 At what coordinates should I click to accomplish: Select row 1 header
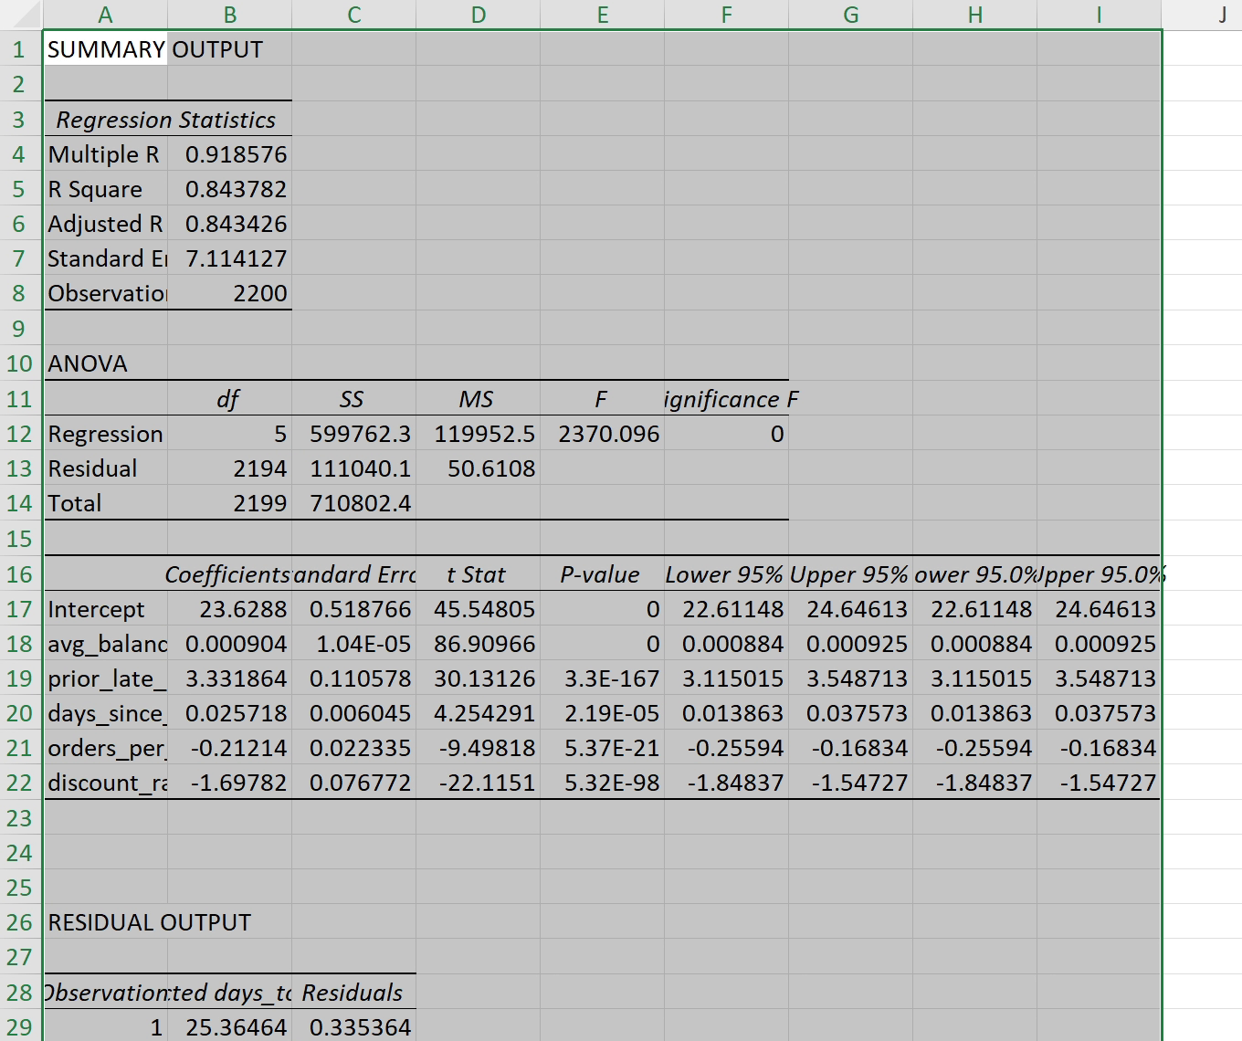[21, 49]
